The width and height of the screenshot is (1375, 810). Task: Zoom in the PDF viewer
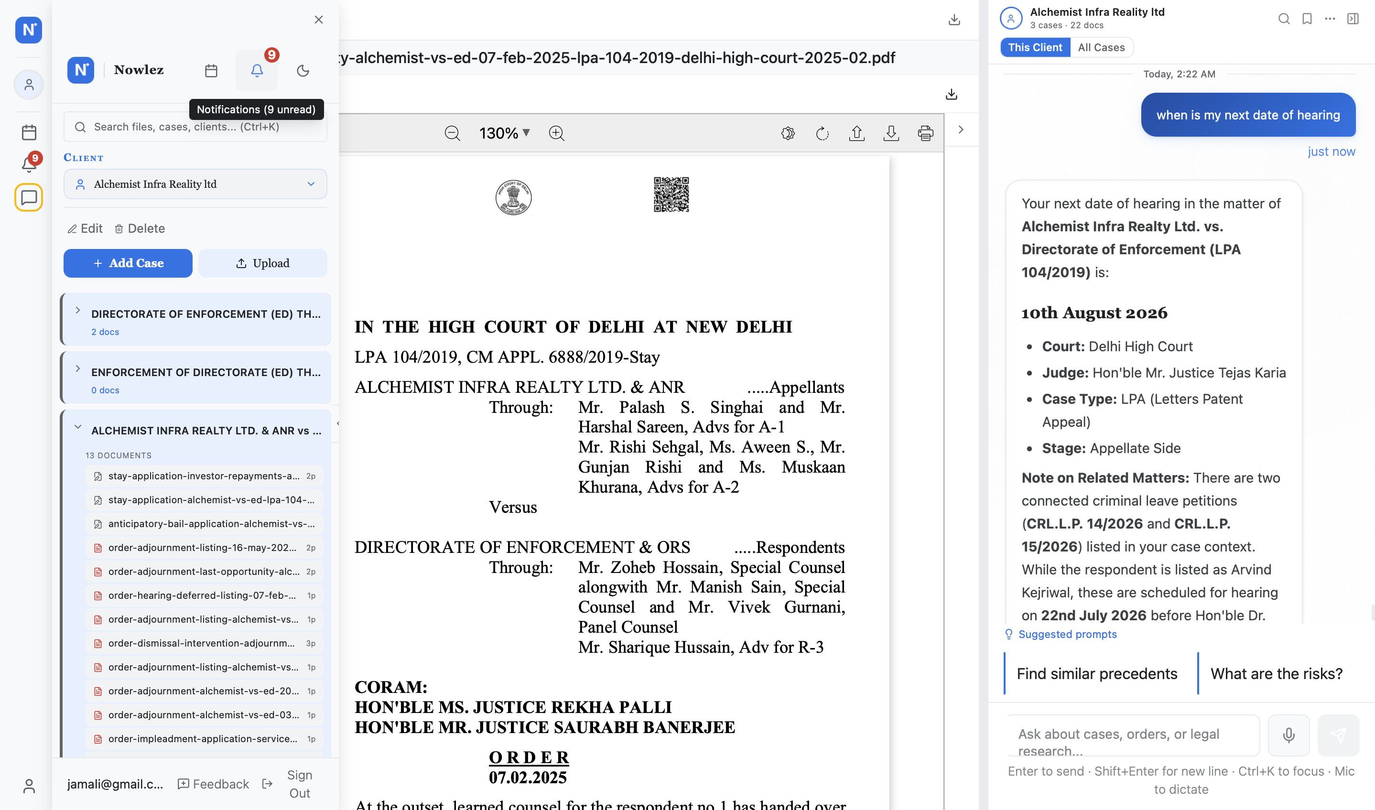557,133
